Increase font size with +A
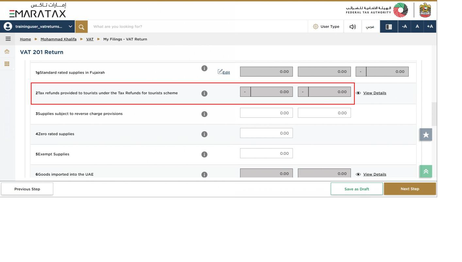 coord(430,26)
